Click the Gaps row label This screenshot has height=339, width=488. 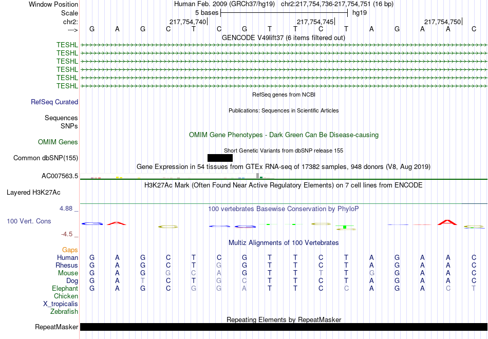pyautogui.click(x=70, y=250)
